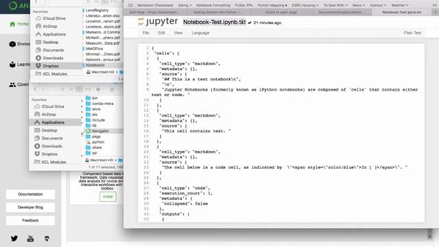This screenshot has width=439, height=247.
Task: Click scrollbar down arrow behind browser window
Action: pos(430,237)
